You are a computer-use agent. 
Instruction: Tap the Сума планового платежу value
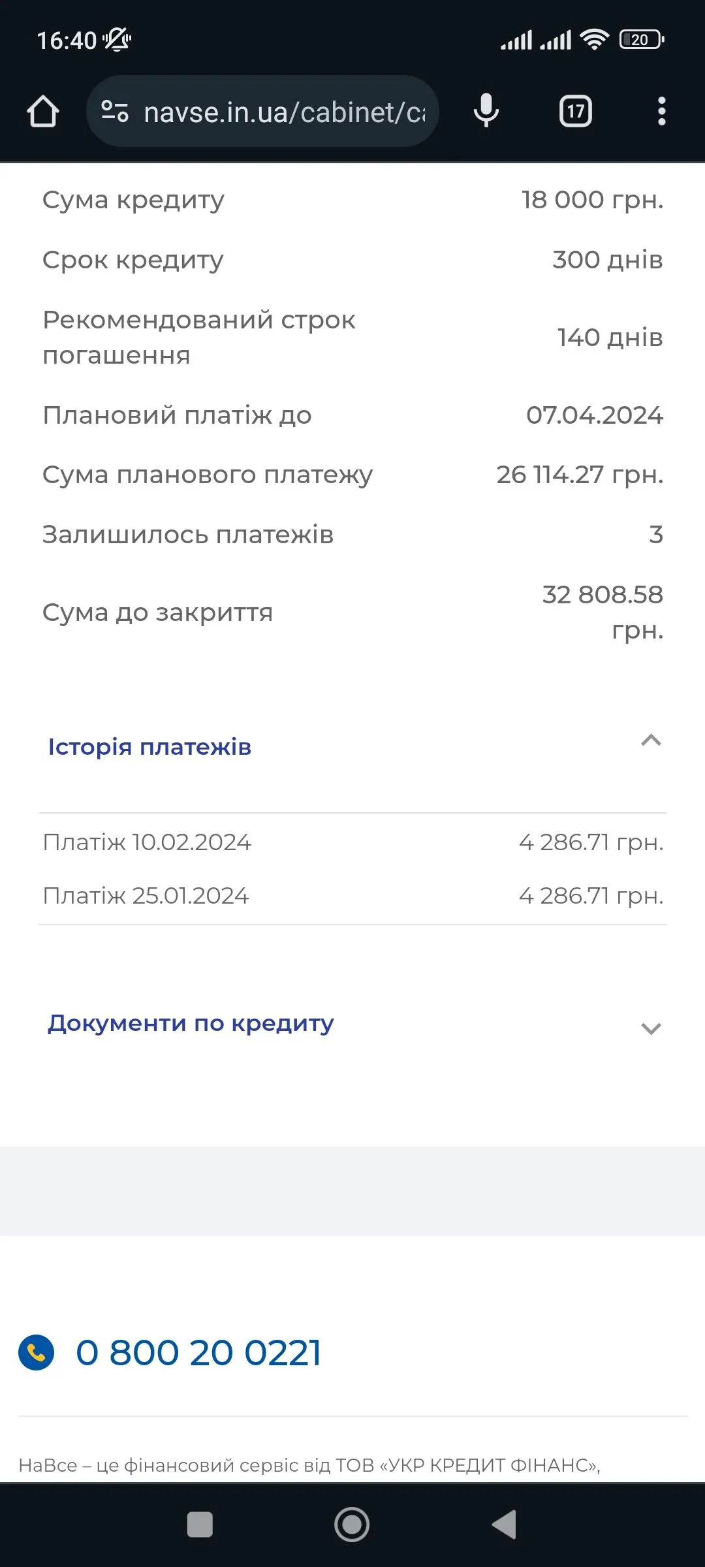point(580,475)
